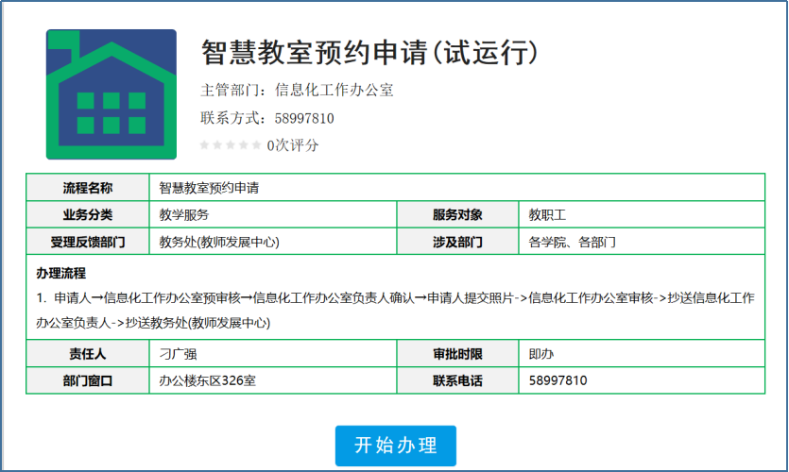
Task: Select the 教学服务 value cell
Action: pyautogui.click(x=185, y=215)
